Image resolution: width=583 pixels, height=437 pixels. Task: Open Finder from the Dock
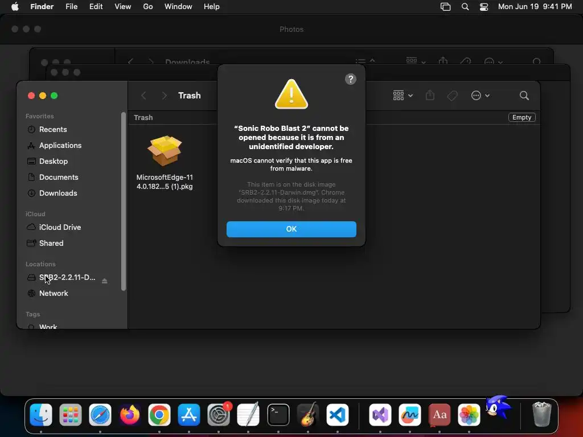41,415
